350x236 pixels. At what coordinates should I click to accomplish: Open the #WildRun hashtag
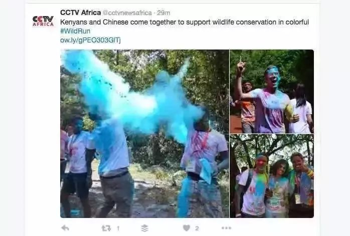(x=75, y=31)
